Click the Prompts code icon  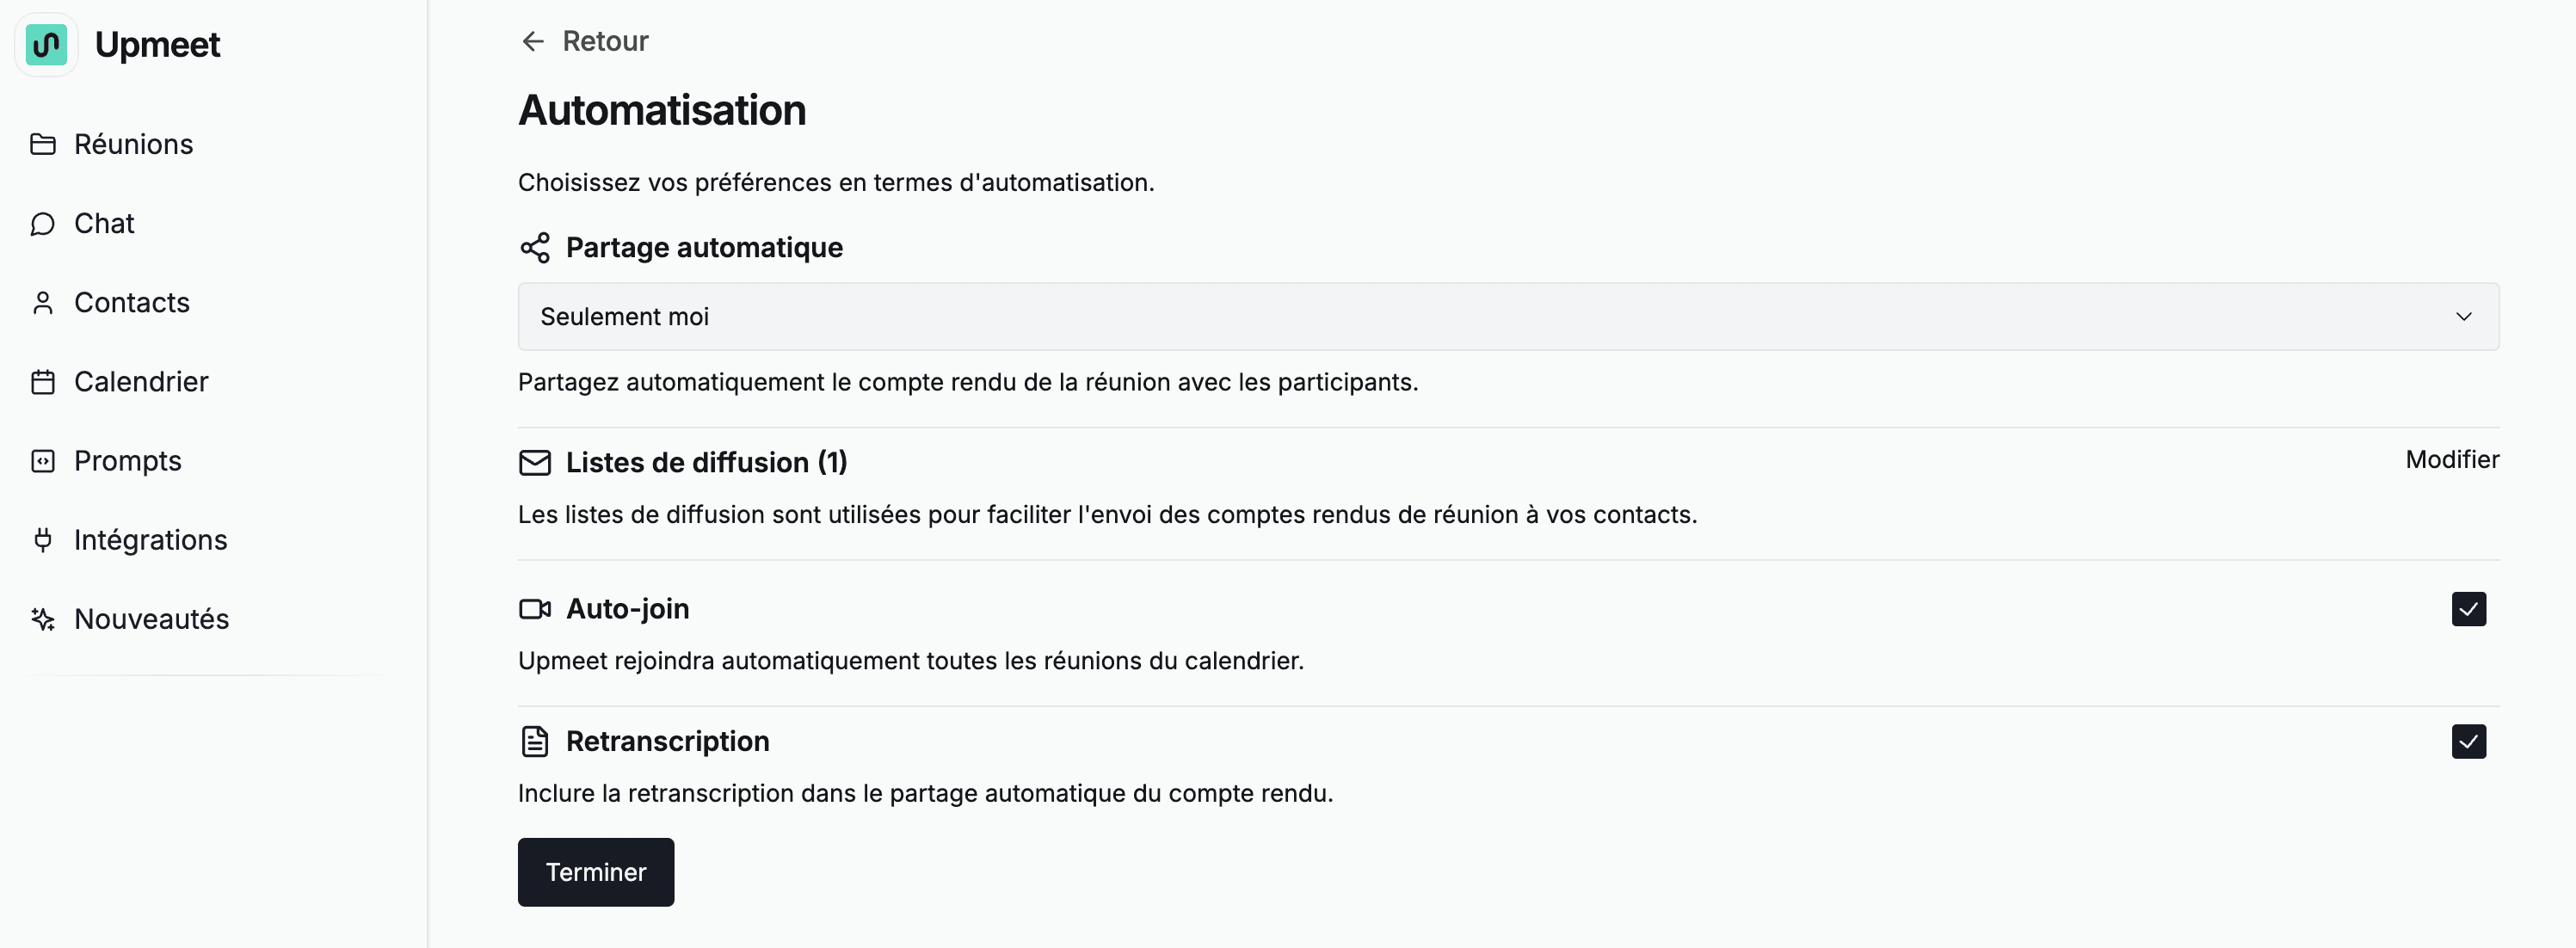tap(43, 461)
